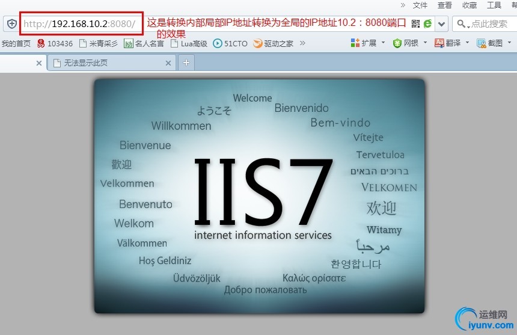The width and height of the screenshot is (517, 335).
Task: Open the 查看 menu
Action: [444, 5]
